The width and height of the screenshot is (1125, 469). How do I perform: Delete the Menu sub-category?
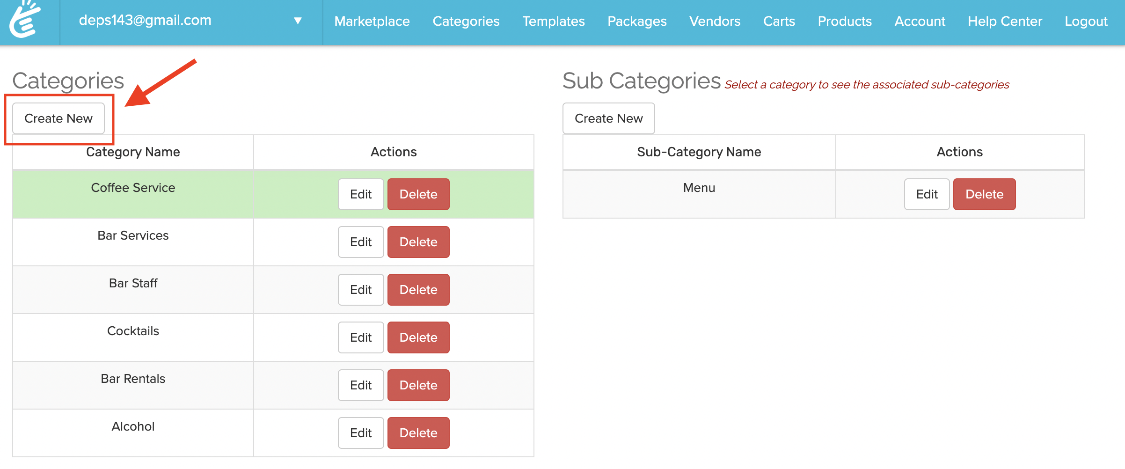(x=984, y=194)
